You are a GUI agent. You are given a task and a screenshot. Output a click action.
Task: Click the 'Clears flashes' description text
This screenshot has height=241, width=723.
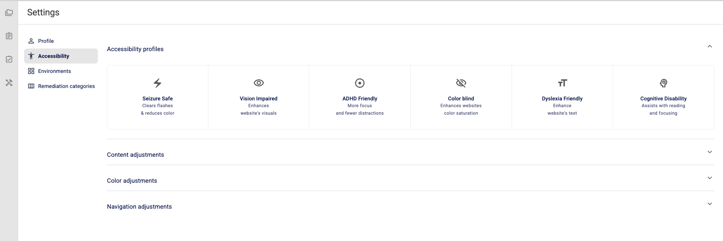coord(157,106)
